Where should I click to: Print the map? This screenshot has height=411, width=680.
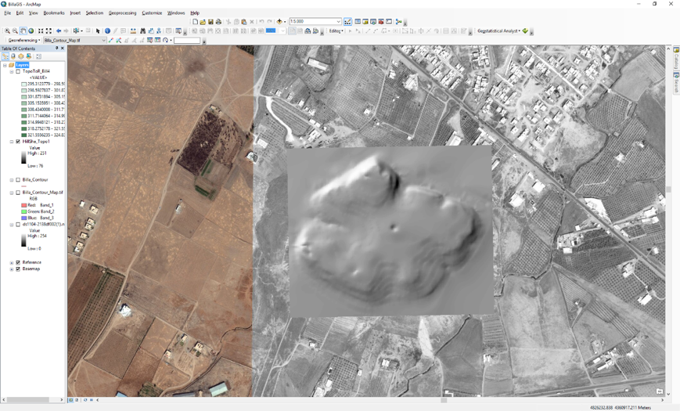pos(218,21)
